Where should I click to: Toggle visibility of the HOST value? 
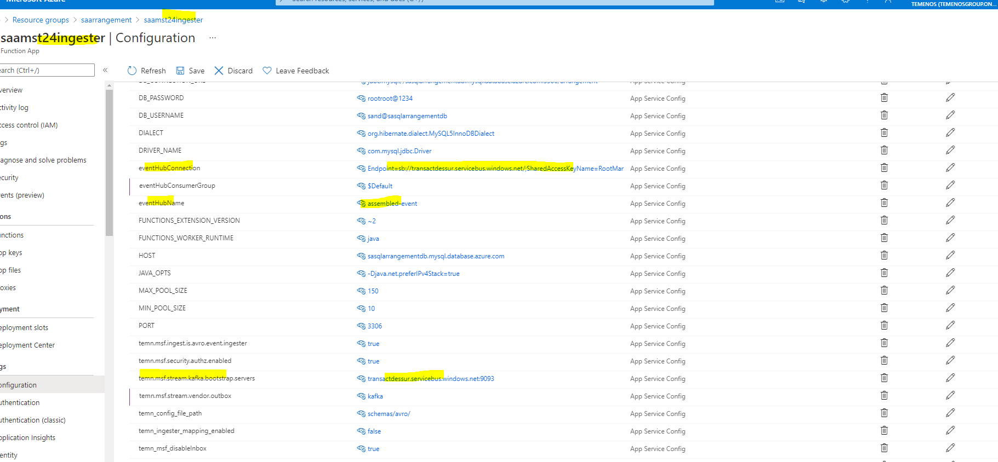pos(361,256)
